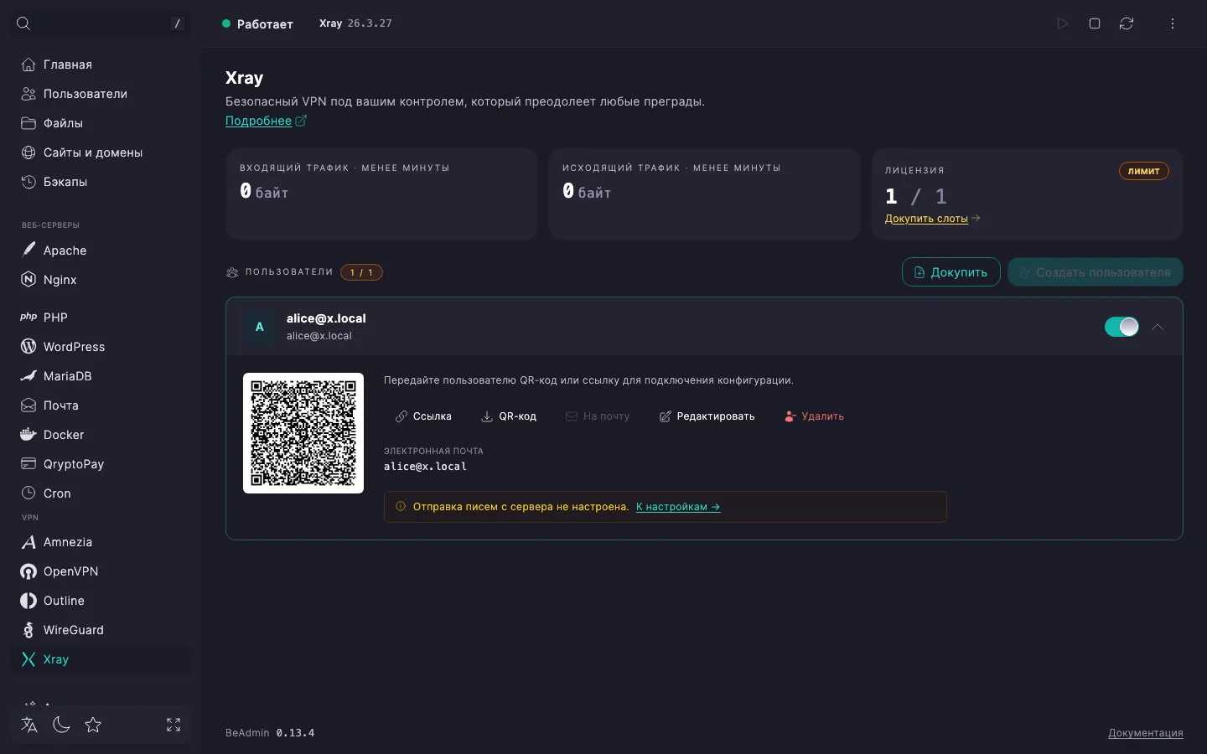Collapse the alice@x.local user card
1207x754 pixels.
coord(1158,327)
